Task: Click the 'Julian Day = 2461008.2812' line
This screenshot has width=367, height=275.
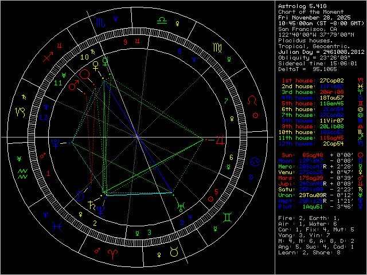Action: (x=321, y=52)
